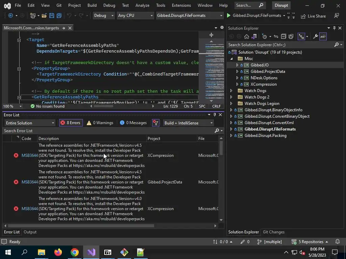Close the Microsoft.Com...rsion.targets tab
This screenshot has height=259, width=346.
tap(70, 28)
